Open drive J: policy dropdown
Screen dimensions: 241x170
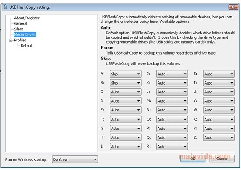click(172, 74)
